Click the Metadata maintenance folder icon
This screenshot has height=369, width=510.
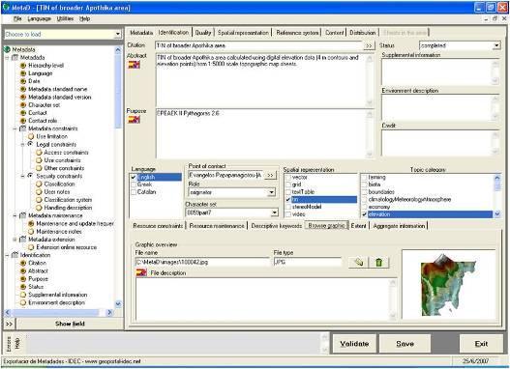pyautogui.click(x=23, y=215)
